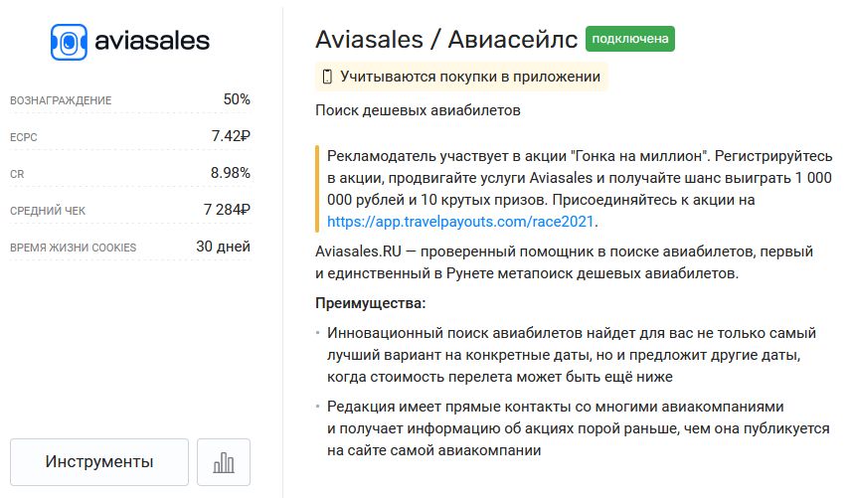The image size is (852, 498).
Task: Click the CR value 8.98%
Action: pos(231,173)
